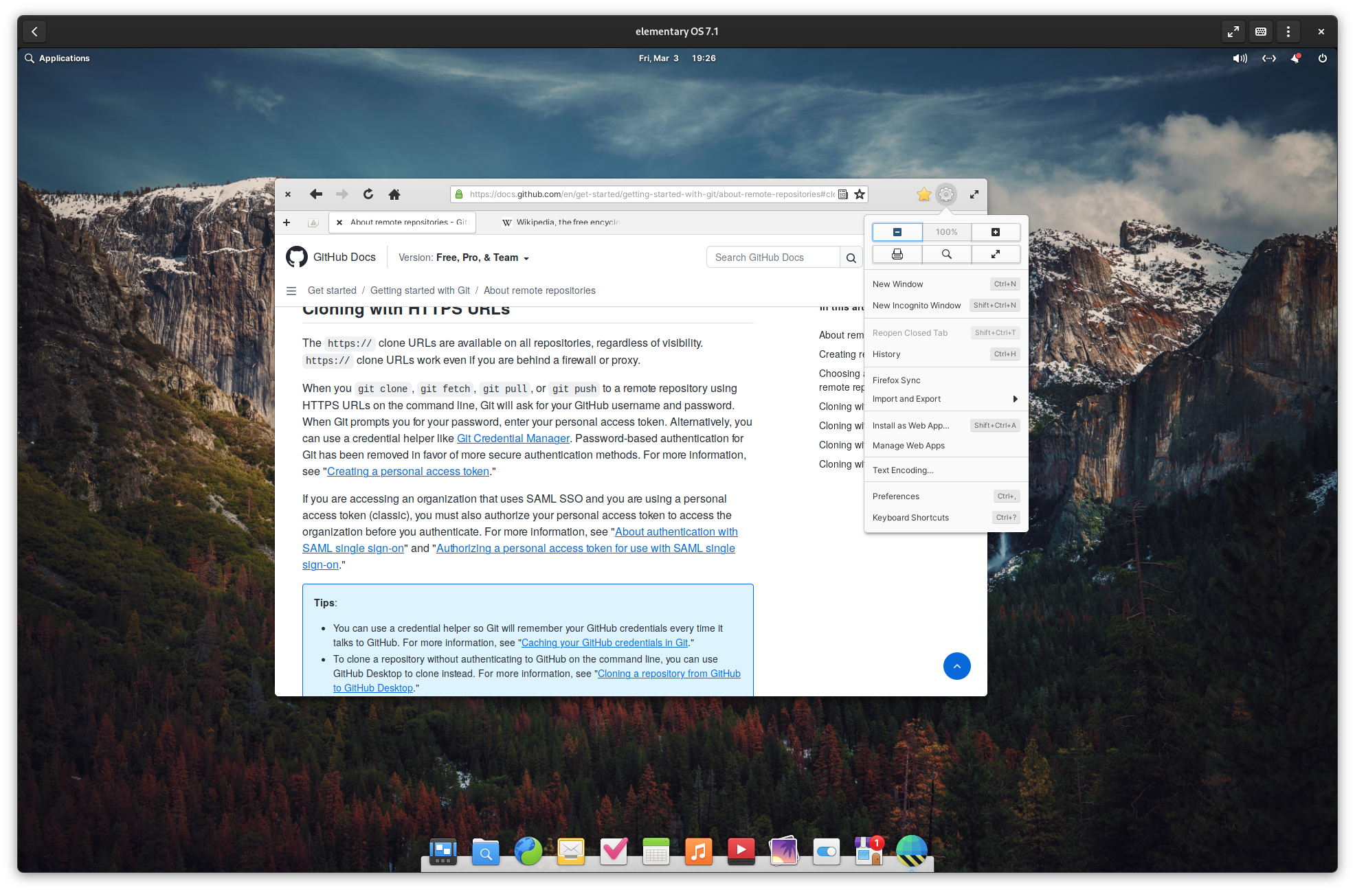This screenshot has height=892, width=1355.
Task: Reset zoom level showing 100%
Action: (x=946, y=232)
